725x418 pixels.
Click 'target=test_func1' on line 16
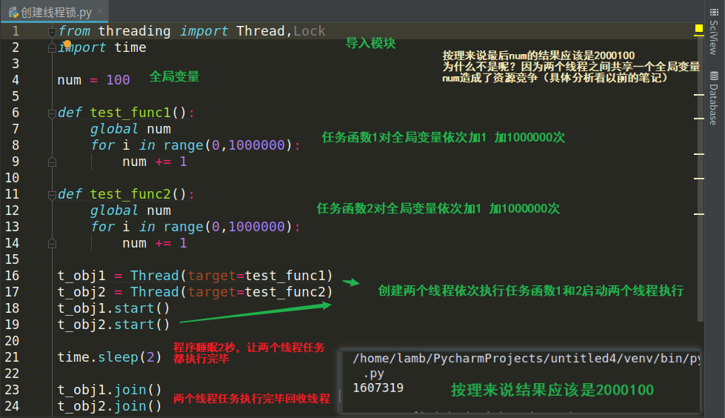pos(256,276)
